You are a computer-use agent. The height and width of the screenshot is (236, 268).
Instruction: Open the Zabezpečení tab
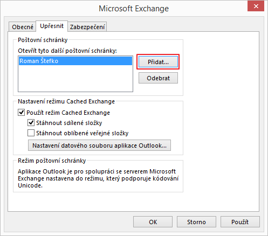coord(87,27)
